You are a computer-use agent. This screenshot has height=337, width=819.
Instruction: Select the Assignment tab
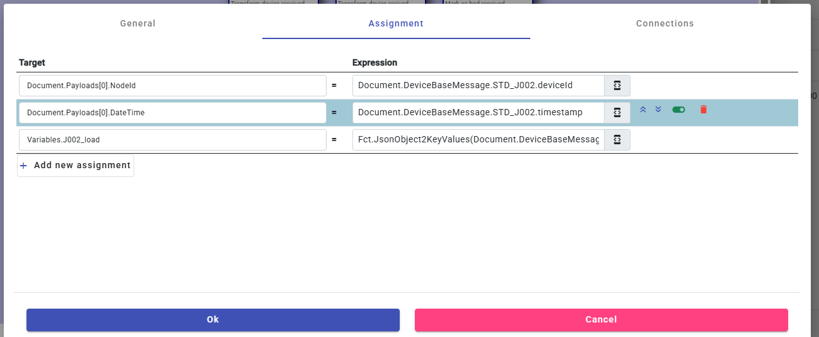[396, 23]
